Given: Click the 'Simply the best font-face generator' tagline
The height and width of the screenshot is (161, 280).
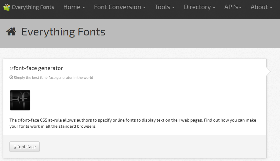Looking at the screenshot, I should (53, 78).
